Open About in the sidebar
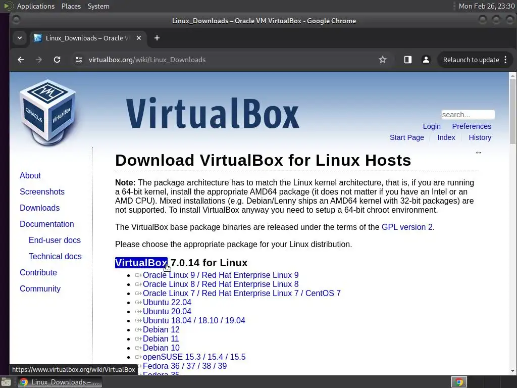The width and height of the screenshot is (517, 388). pyautogui.click(x=30, y=175)
